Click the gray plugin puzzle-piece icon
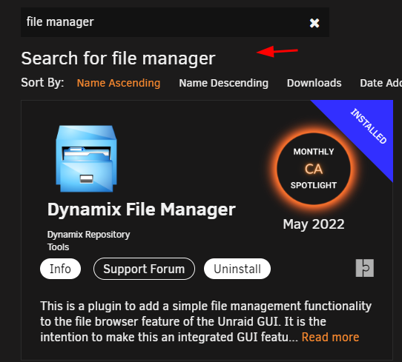This screenshot has width=402, height=362. click(365, 268)
